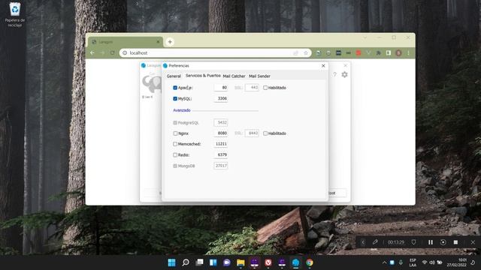Edit the Nginx port field 8080
This screenshot has width=481, height=270.
pos(220,133)
